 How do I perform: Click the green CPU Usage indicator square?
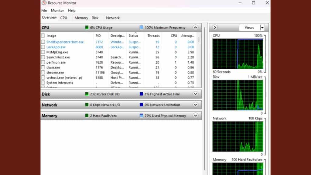coord(87,28)
